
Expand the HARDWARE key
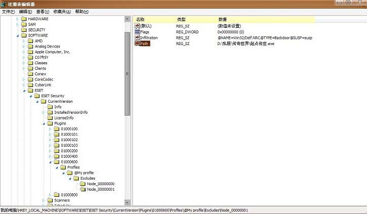point(17,19)
